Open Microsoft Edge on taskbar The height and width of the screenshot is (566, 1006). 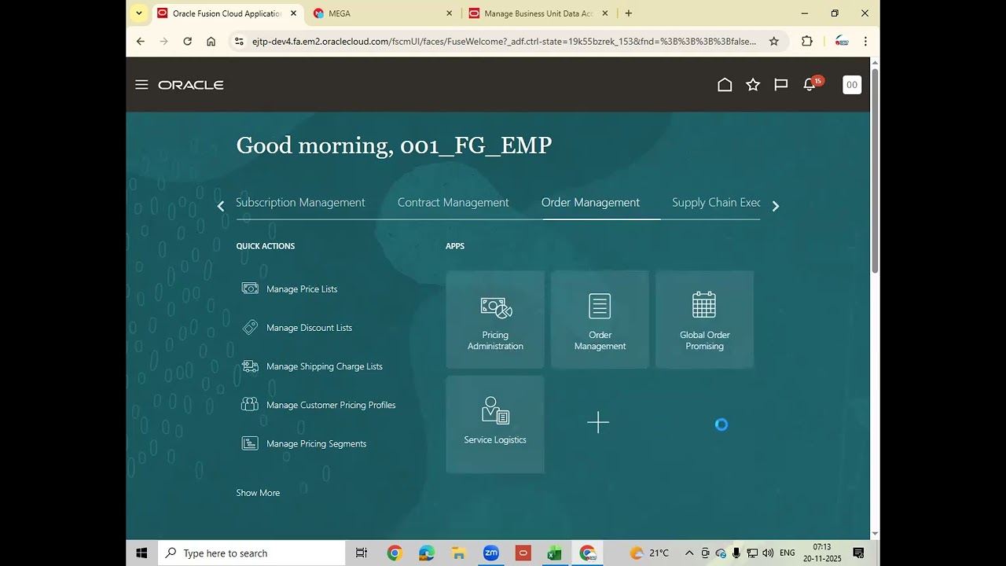point(427,553)
